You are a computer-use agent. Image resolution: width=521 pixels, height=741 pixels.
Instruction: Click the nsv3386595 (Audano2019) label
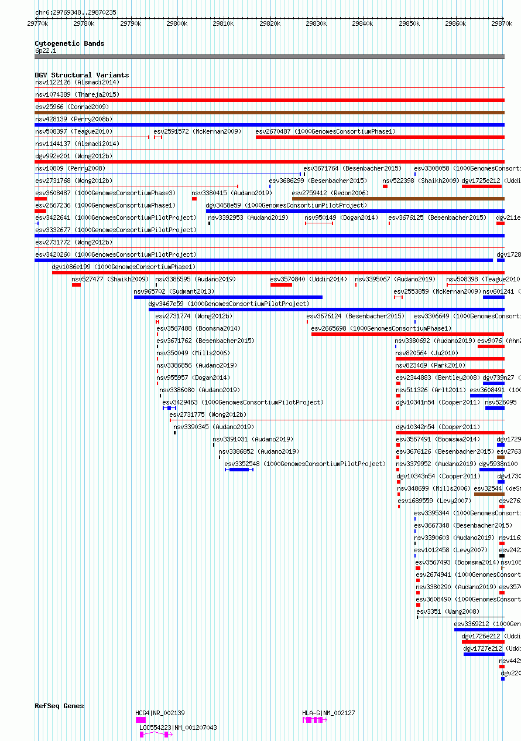196,279
